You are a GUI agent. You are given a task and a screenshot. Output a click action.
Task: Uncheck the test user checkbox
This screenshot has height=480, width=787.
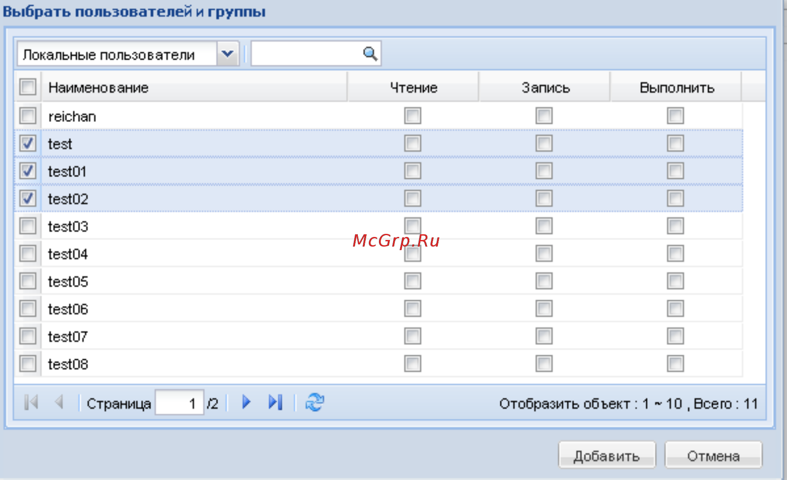(x=28, y=144)
